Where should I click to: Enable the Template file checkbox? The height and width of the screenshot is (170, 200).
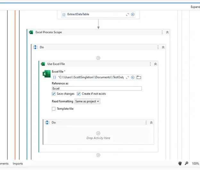tap(54, 109)
